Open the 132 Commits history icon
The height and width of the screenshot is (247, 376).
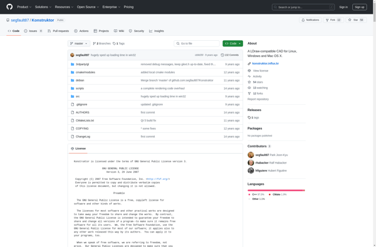[x=222, y=55]
